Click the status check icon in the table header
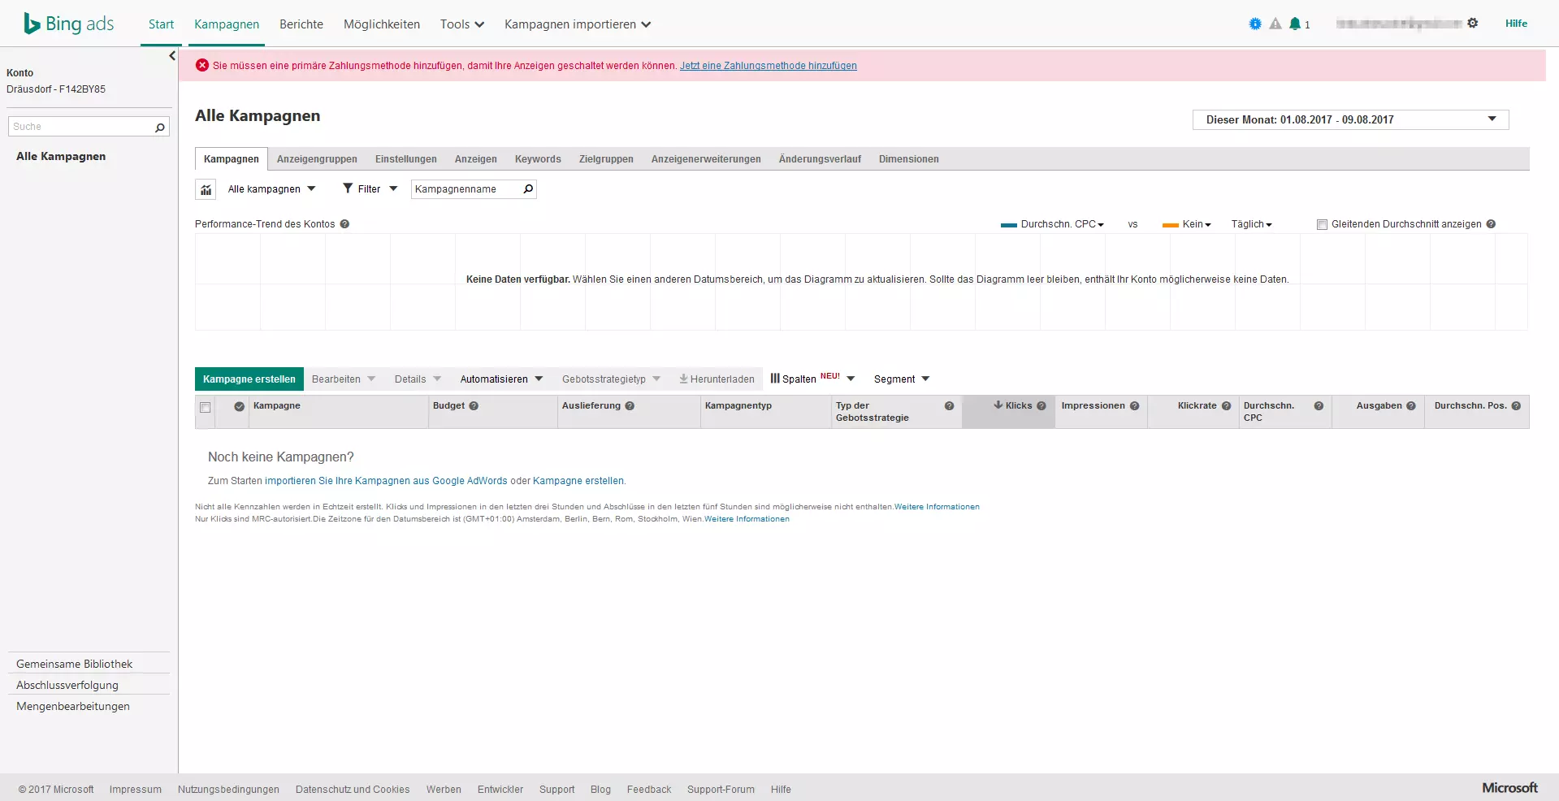Screen dimensions: 1559x801 (x=239, y=406)
